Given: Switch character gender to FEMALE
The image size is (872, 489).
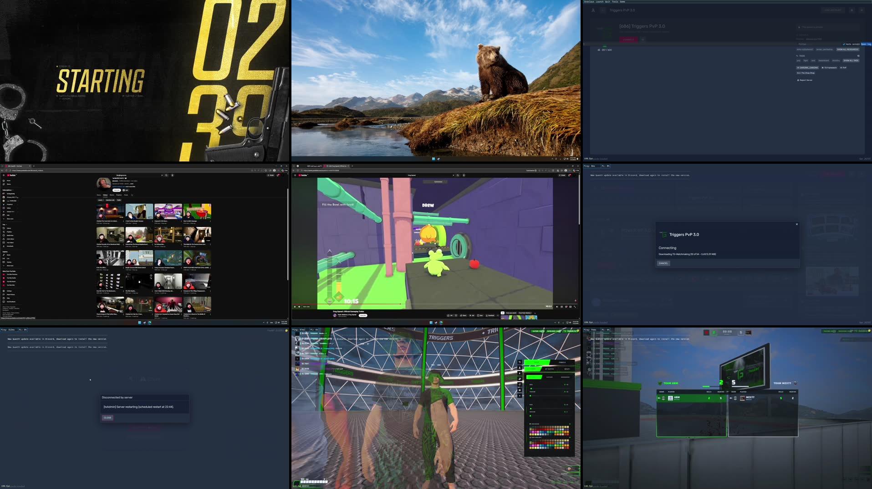Looking at the screenshot, I should point(563,362).
